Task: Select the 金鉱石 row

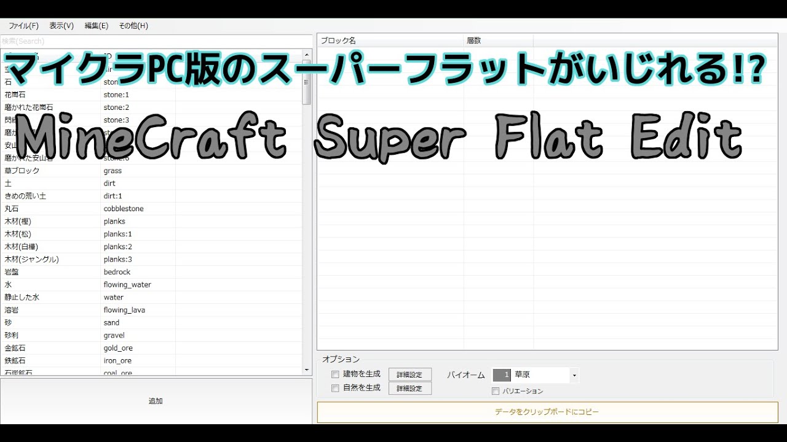Action: click(151, 348)
